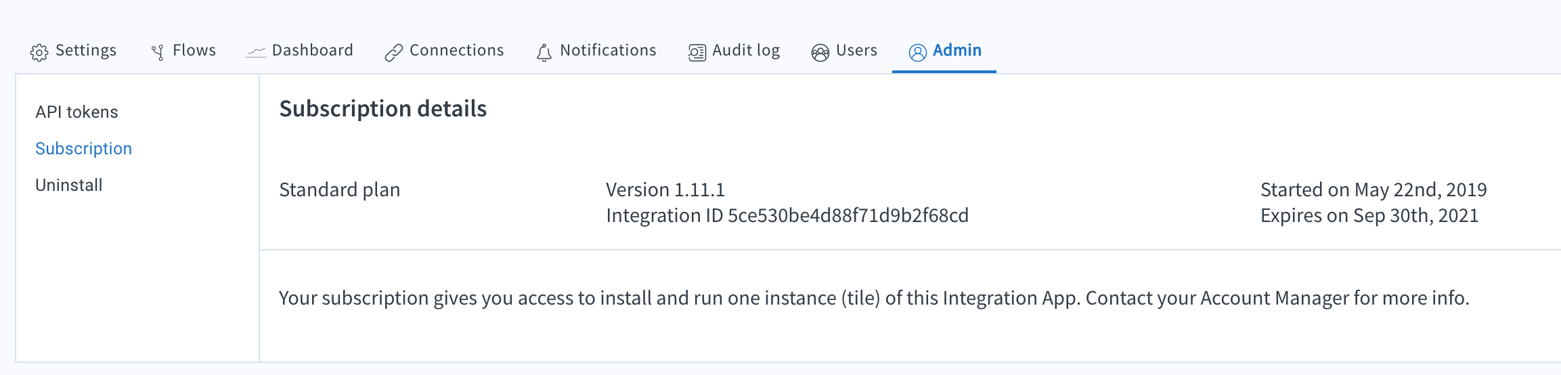Viewport: 1561px width, 375px height.
Task: Choose Uninstall from the sidebar
Action: (69, 185)
